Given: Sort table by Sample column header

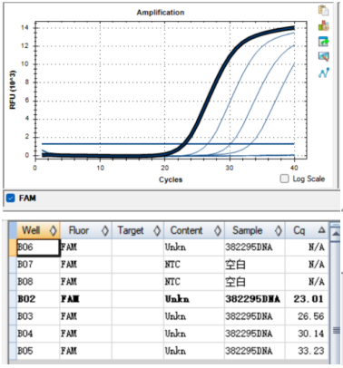Looking at the screenshot, I should [x=255, y=230].
